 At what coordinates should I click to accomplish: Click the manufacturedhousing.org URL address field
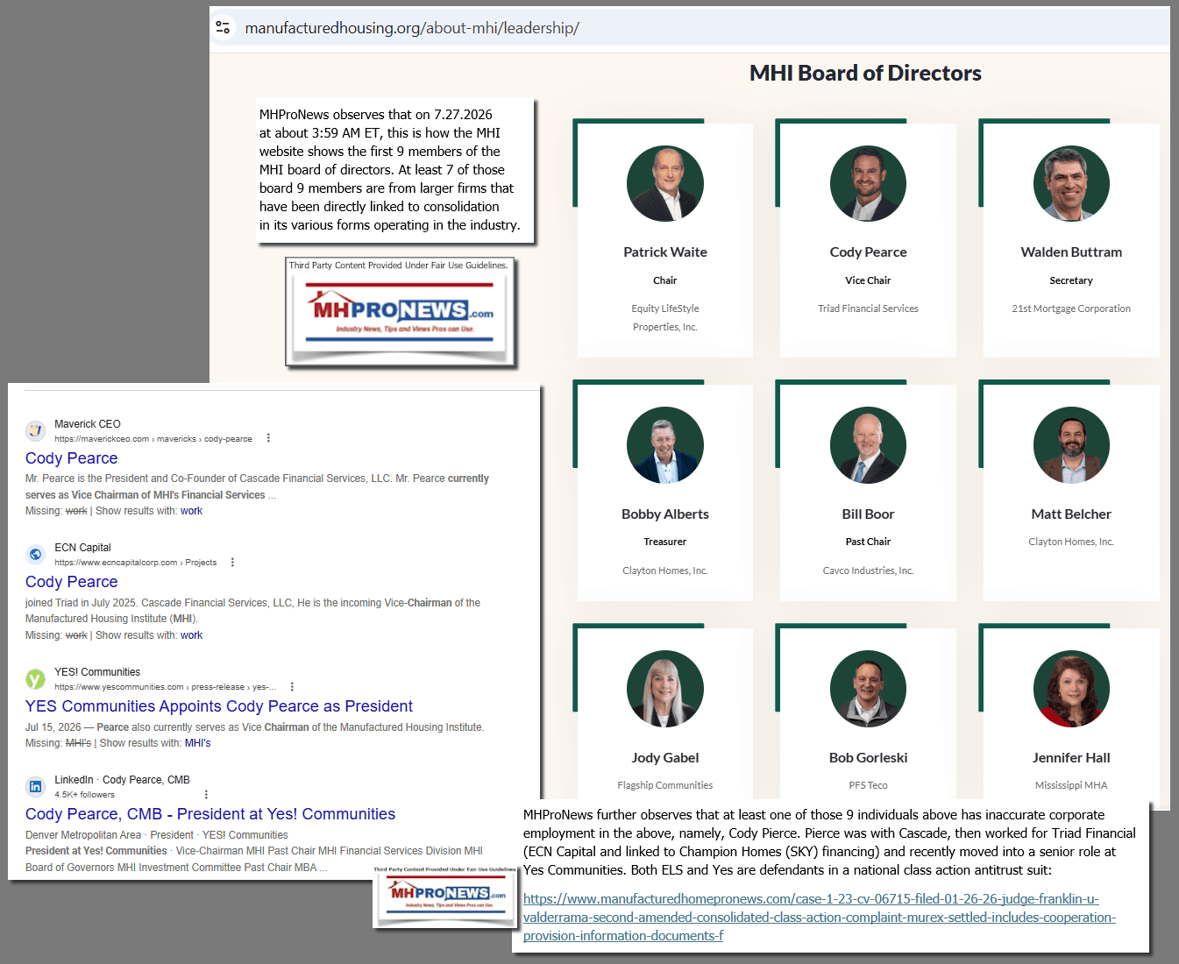pos(412,28)
